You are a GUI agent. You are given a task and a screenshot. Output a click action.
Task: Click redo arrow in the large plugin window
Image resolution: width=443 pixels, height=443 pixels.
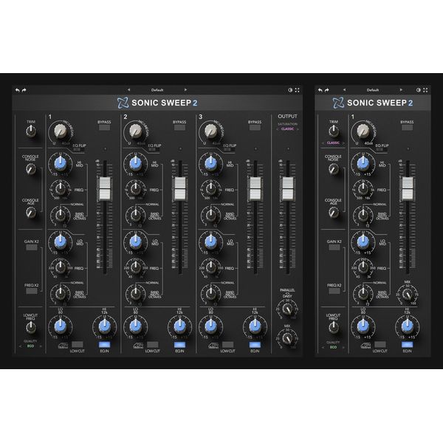pyautogui.click(x=24, y=90)
